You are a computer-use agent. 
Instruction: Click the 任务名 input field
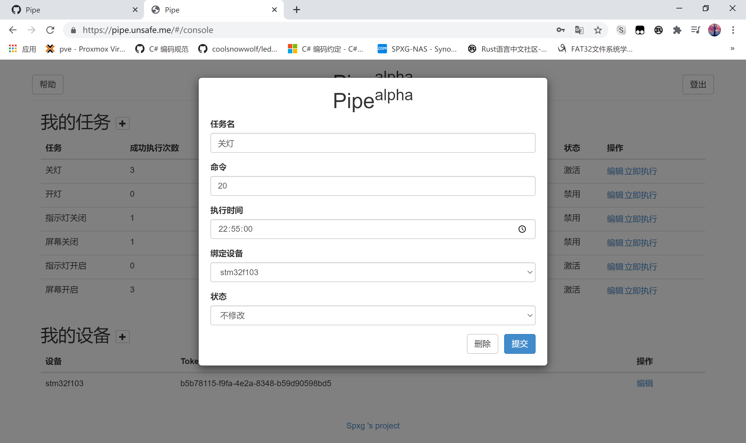point(373,143)
